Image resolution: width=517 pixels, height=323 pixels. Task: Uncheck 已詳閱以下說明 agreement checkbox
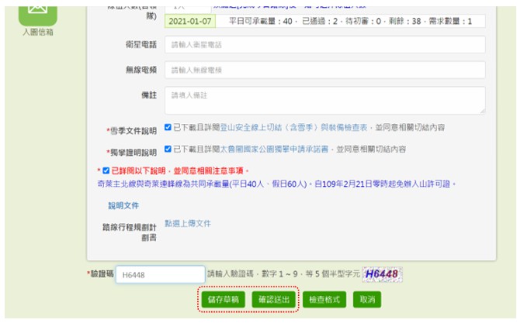click(x=106, y=170)
